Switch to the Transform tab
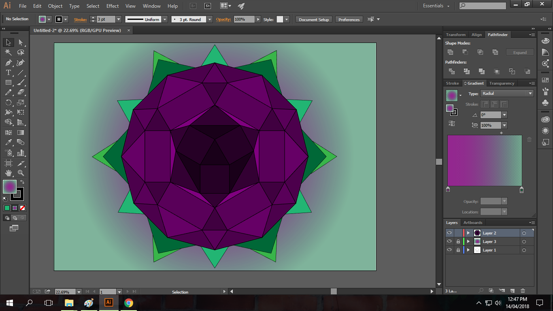The height and width of the screenshot is (311, 553). (x=456, y=35)
